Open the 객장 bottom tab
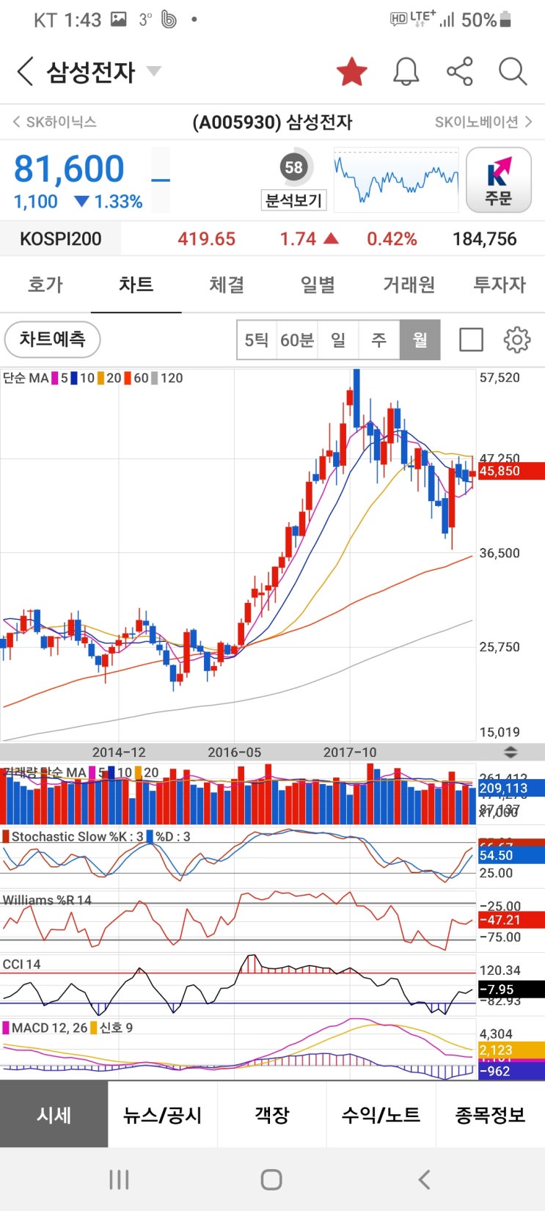The width and height of the screenshot is (545, 1211). [272, 1115]
